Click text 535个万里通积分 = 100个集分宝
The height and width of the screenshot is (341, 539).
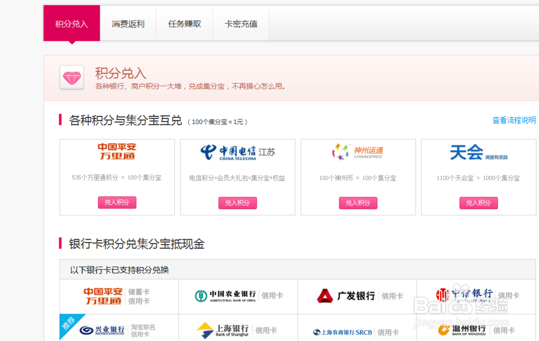(116, 178)
